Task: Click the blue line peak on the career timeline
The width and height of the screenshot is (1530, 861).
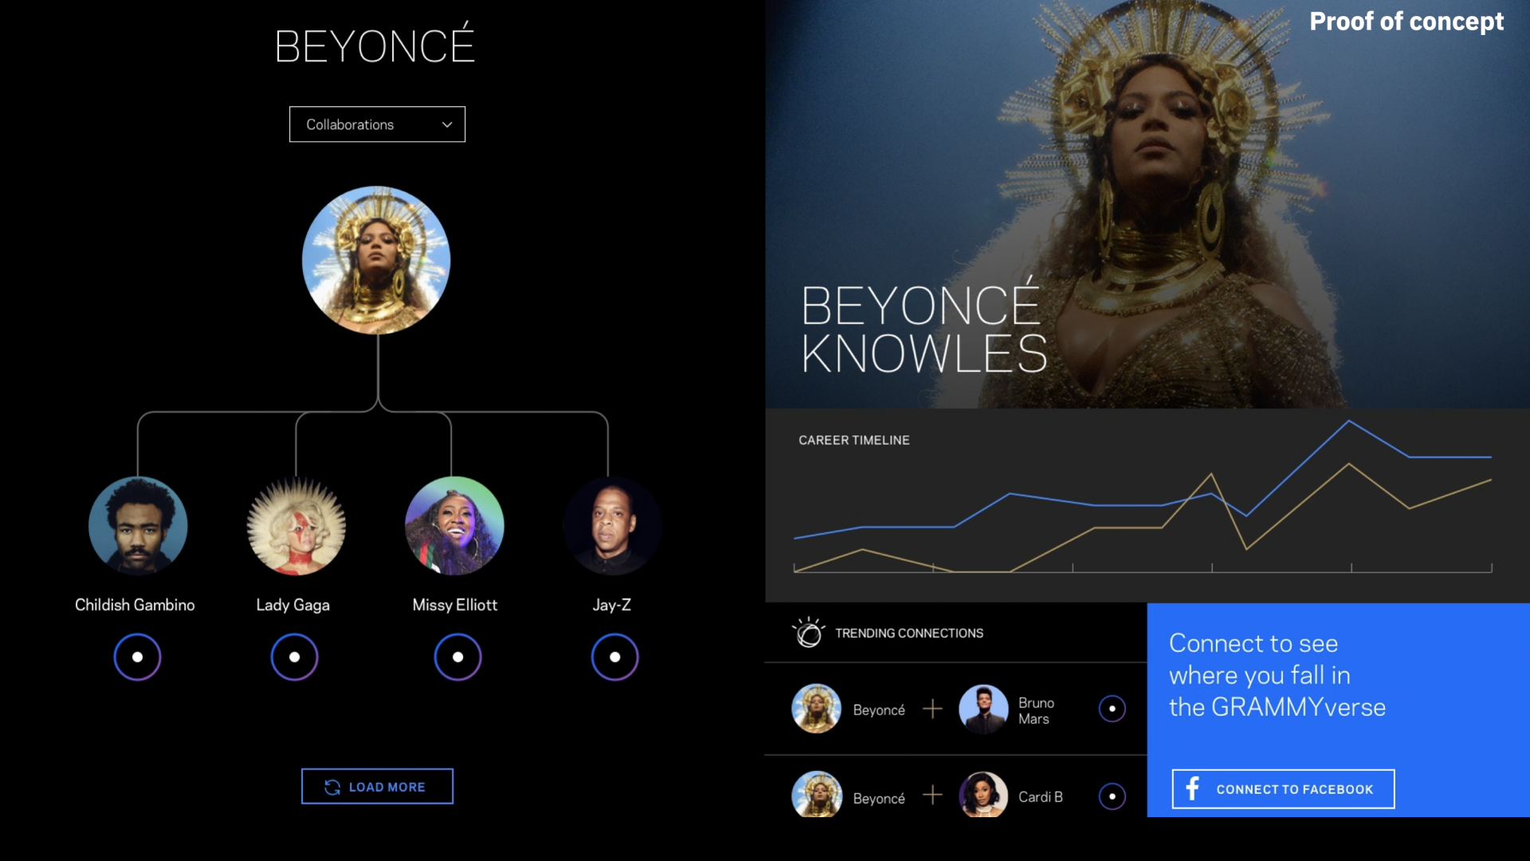Action: point(1349,421)
